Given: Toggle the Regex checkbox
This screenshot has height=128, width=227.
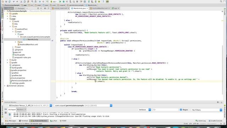Looking at the screenshot, I should [x=181, y=110].
